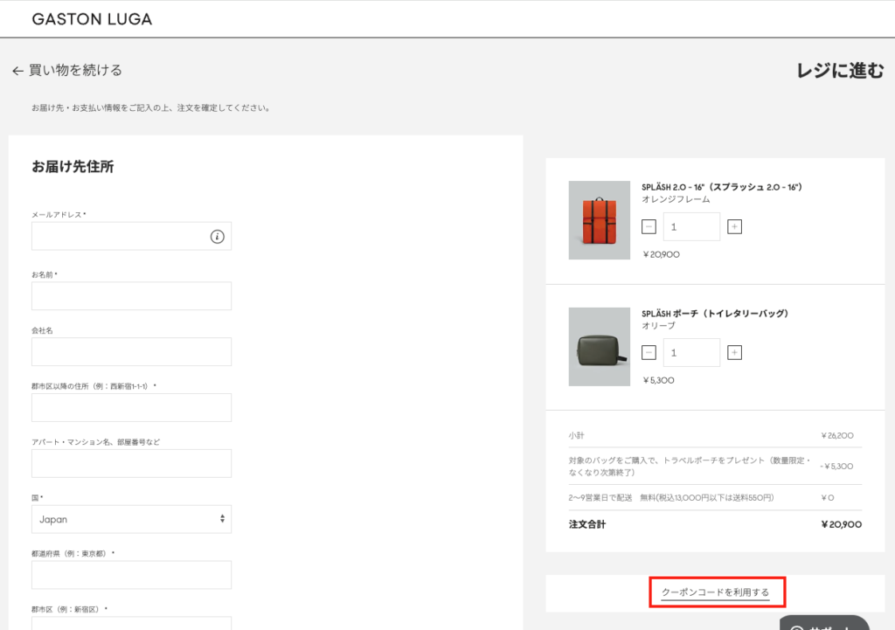Image resolution: width=895 pixels, height=630 pixels.
Task: Open the country dropdown showing Japan
Action: tap(131, 519)
